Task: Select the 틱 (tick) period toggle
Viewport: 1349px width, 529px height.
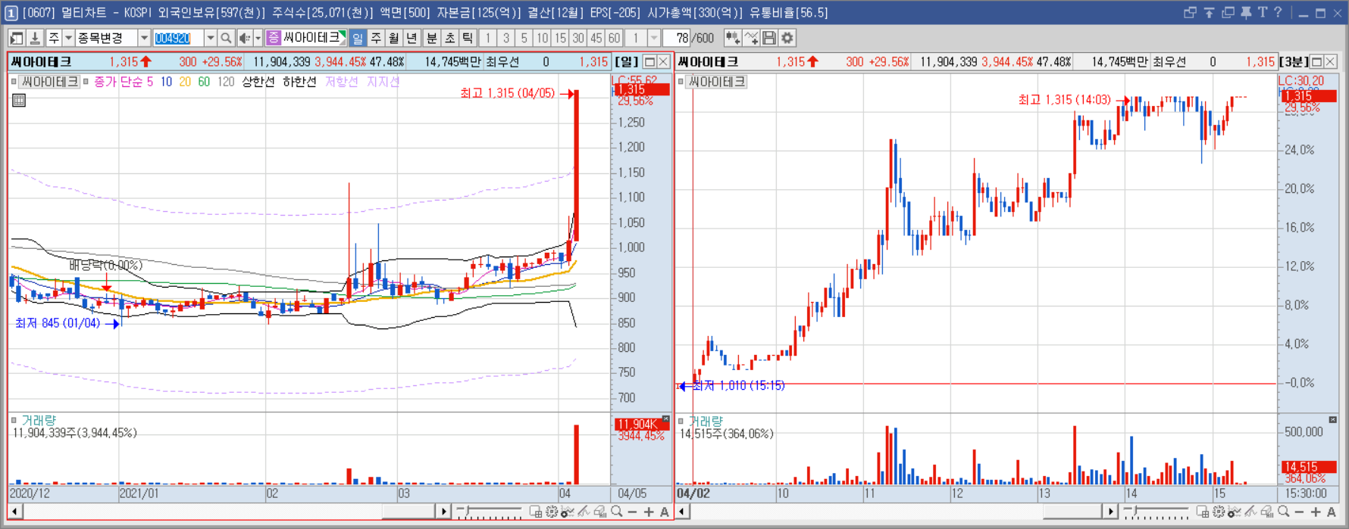Action: point(468,38)
